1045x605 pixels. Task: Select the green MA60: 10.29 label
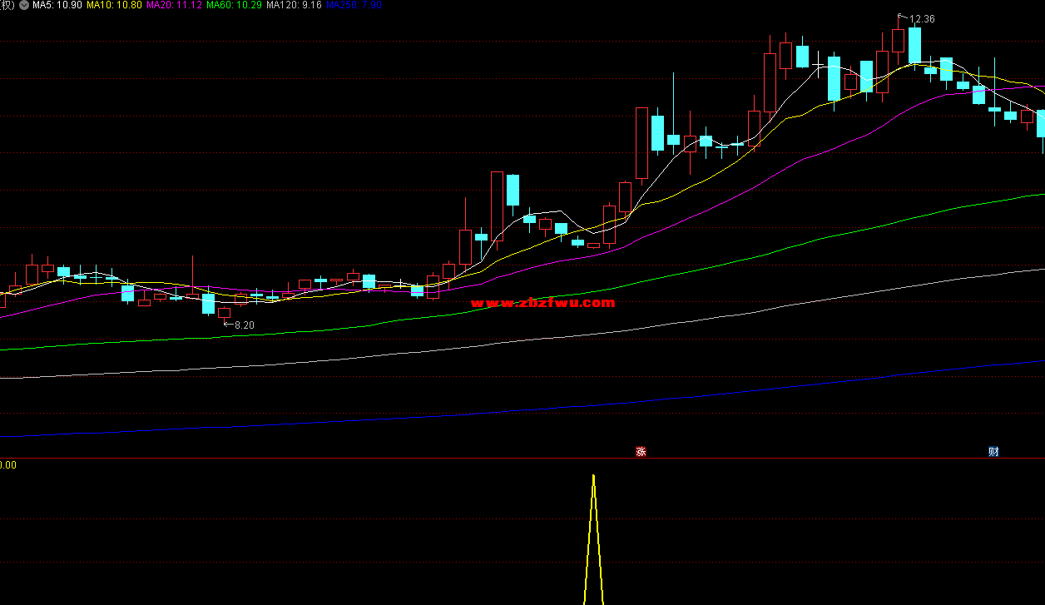[234, 5]
